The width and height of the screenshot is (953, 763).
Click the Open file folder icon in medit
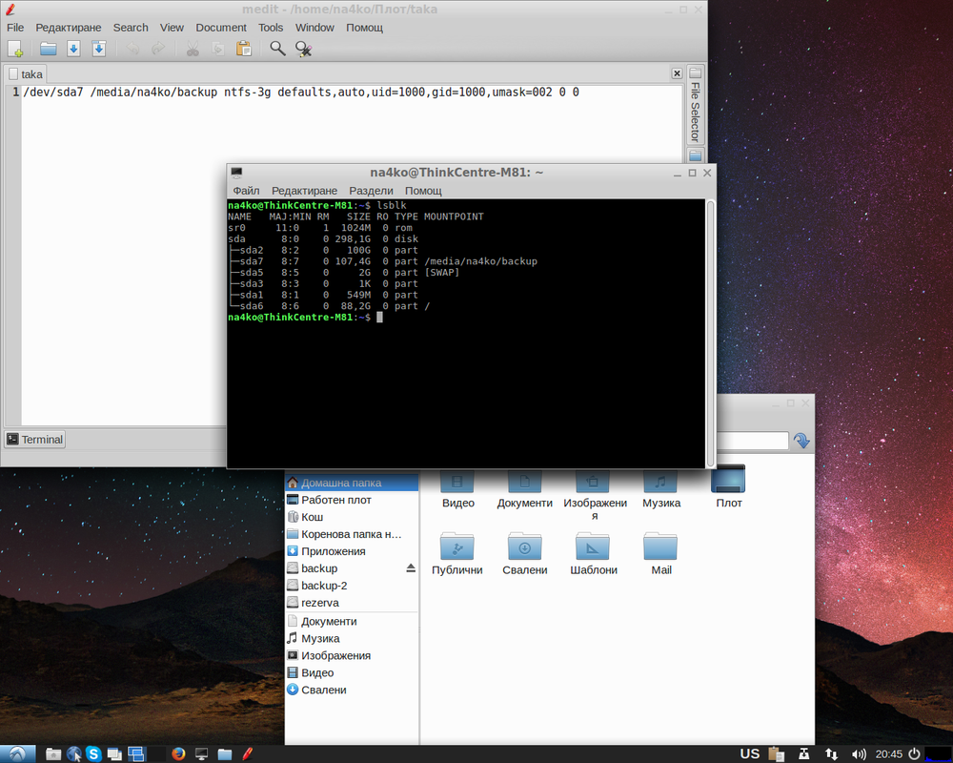pyautogui.click(x=48, y=49)
